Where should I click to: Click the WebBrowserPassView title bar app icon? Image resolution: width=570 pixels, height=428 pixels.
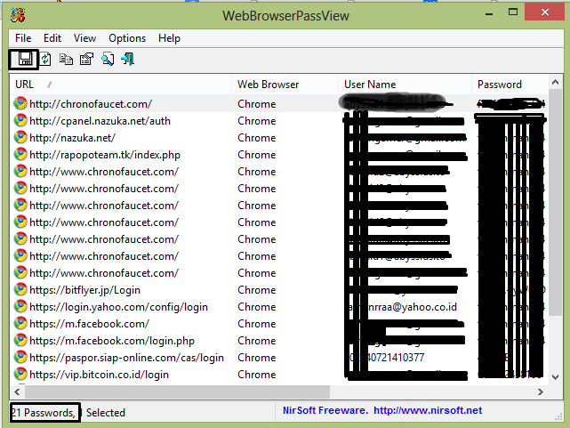pos(18,15)
